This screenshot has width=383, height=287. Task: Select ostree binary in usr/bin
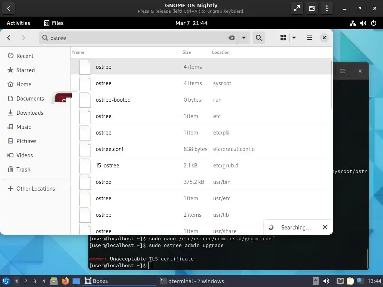[x=201, y=182]
